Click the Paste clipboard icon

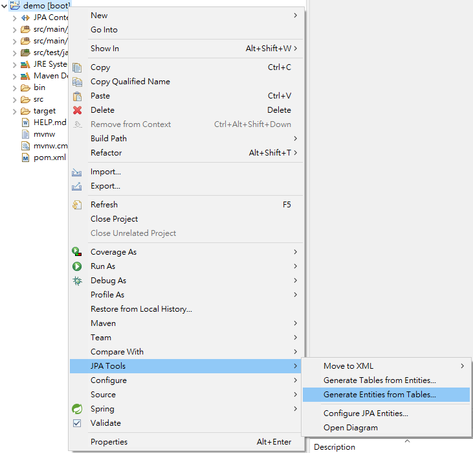(x=78, y=96)
